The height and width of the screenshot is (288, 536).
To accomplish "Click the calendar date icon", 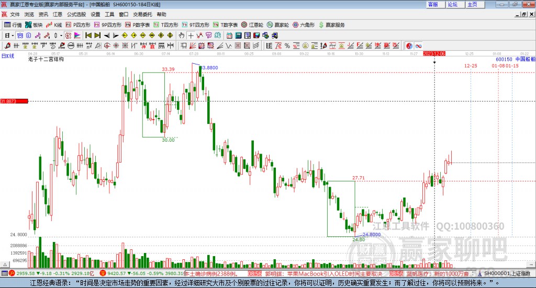I will (x=229, y=36).
